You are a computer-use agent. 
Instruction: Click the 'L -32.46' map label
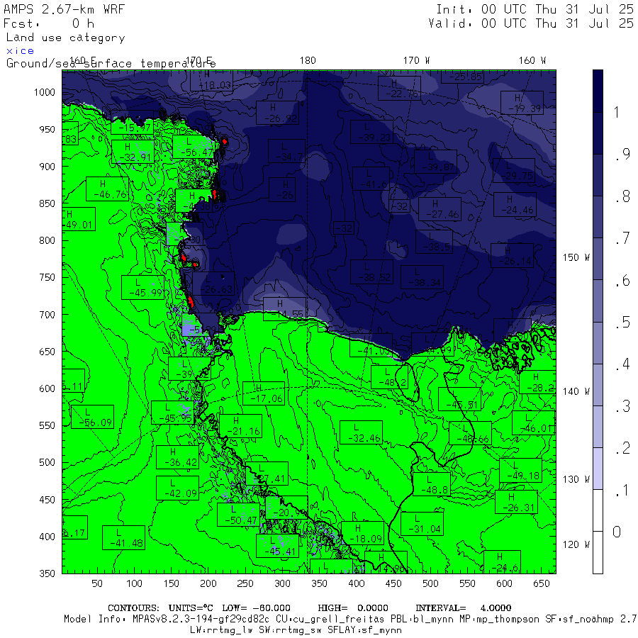click(362, 432)
